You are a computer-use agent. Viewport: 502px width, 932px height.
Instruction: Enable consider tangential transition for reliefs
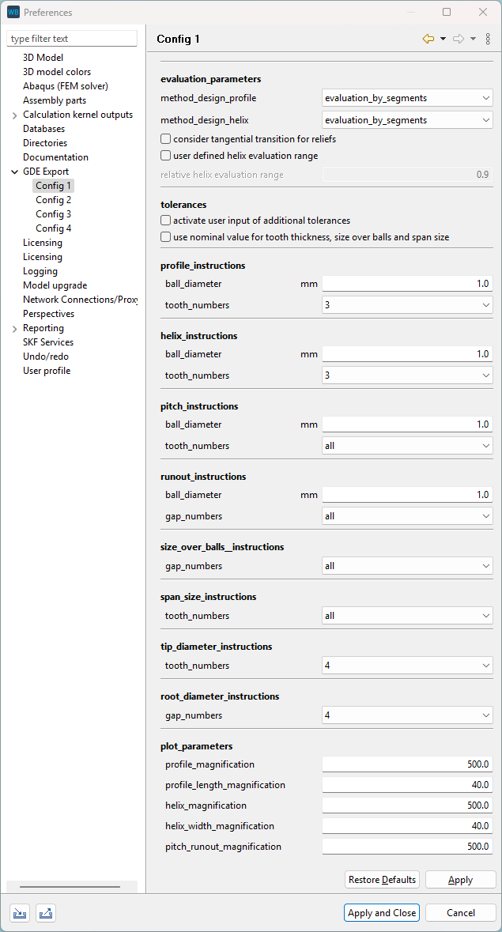165,137
